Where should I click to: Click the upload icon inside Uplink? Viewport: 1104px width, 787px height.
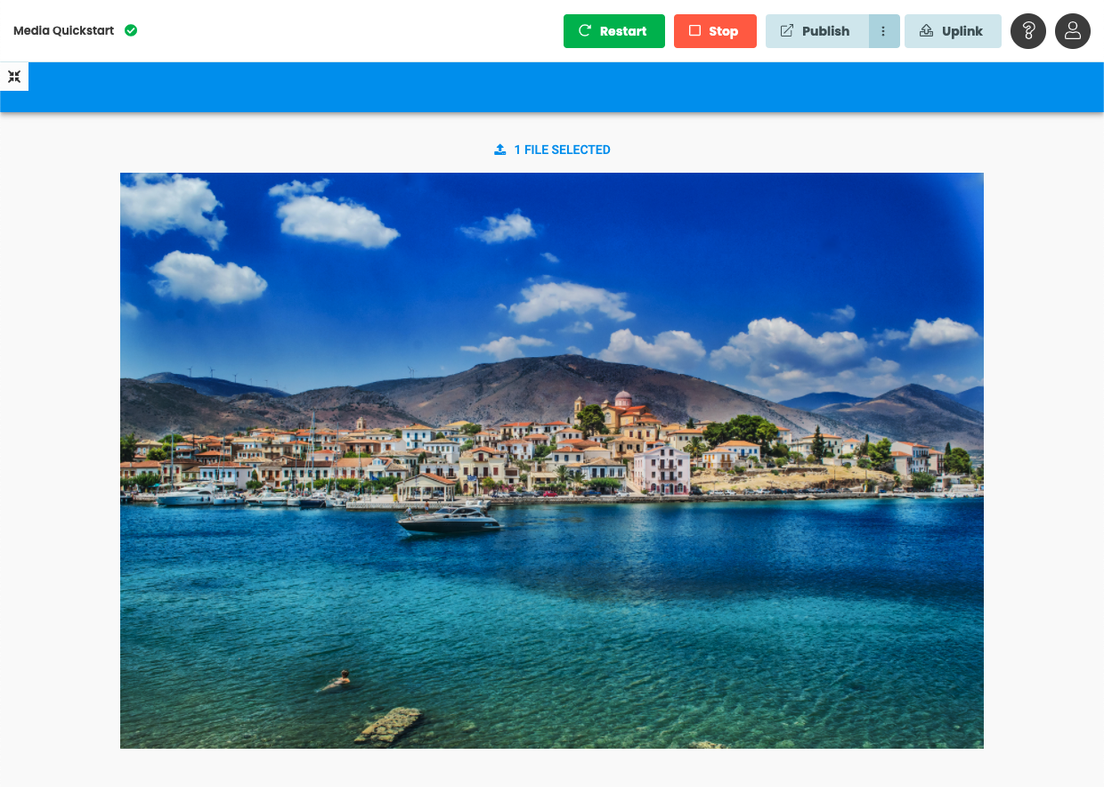pos(926,30)
